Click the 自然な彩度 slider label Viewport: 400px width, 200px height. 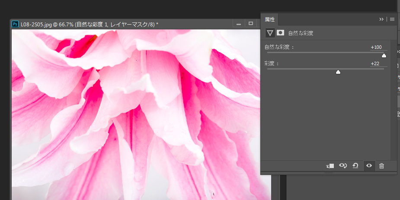tap(279, 47)
